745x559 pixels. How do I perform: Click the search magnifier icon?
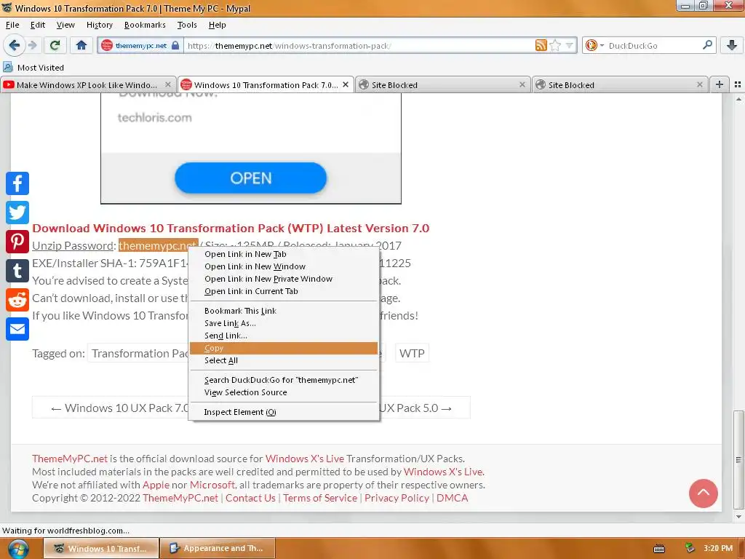[707, 45]
